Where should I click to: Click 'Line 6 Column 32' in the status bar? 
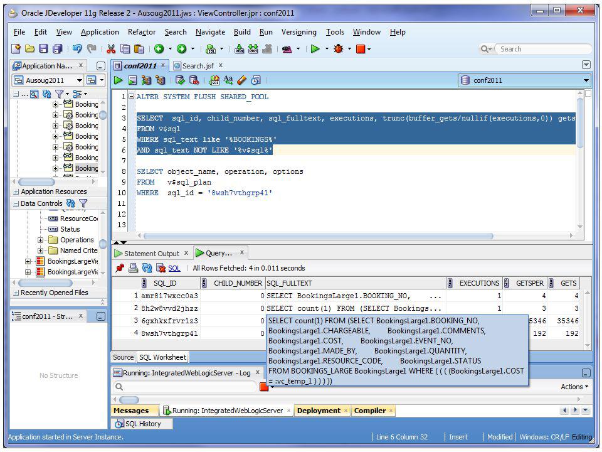pos(401,437)
